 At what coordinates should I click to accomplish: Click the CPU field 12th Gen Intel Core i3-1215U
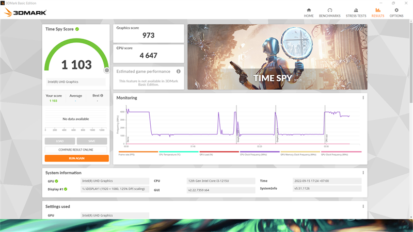click(x=221, y=181)
